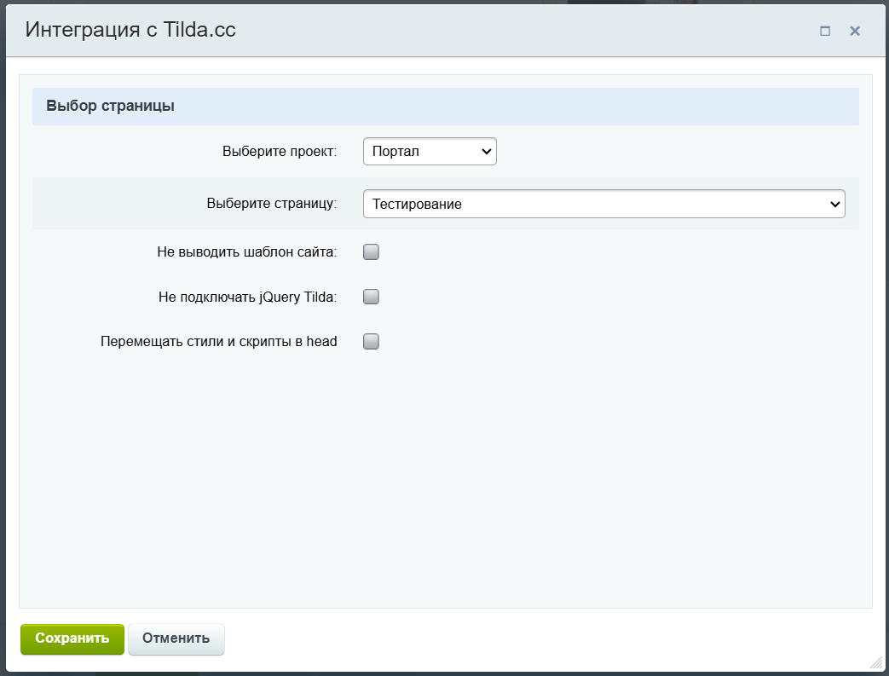Screen dimensions: 889x676
Task: Grab the dialog resize handle corner
Action: 876,662
